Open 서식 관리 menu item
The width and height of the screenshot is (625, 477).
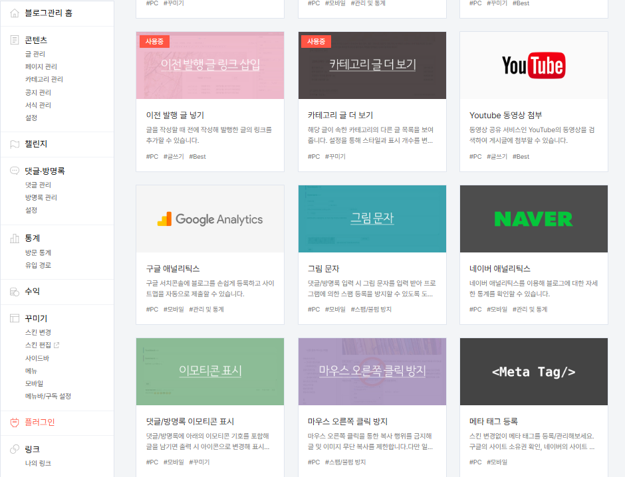(39, 105)
